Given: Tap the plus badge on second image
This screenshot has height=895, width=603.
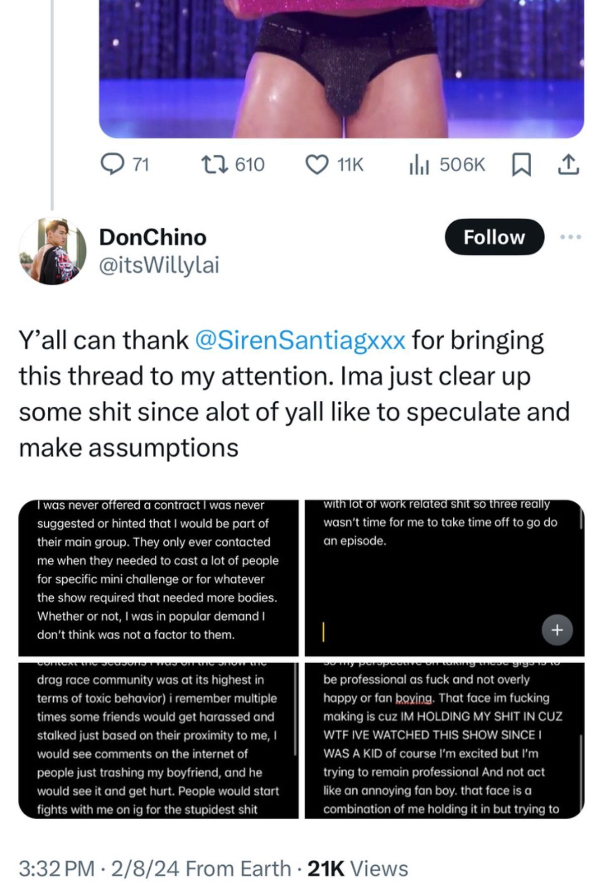Looking at the screenshot, I should [557, 630].
